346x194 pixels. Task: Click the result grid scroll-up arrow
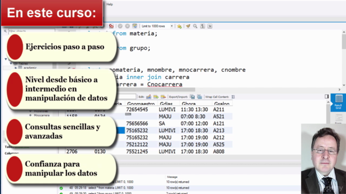tap(328, 102)
